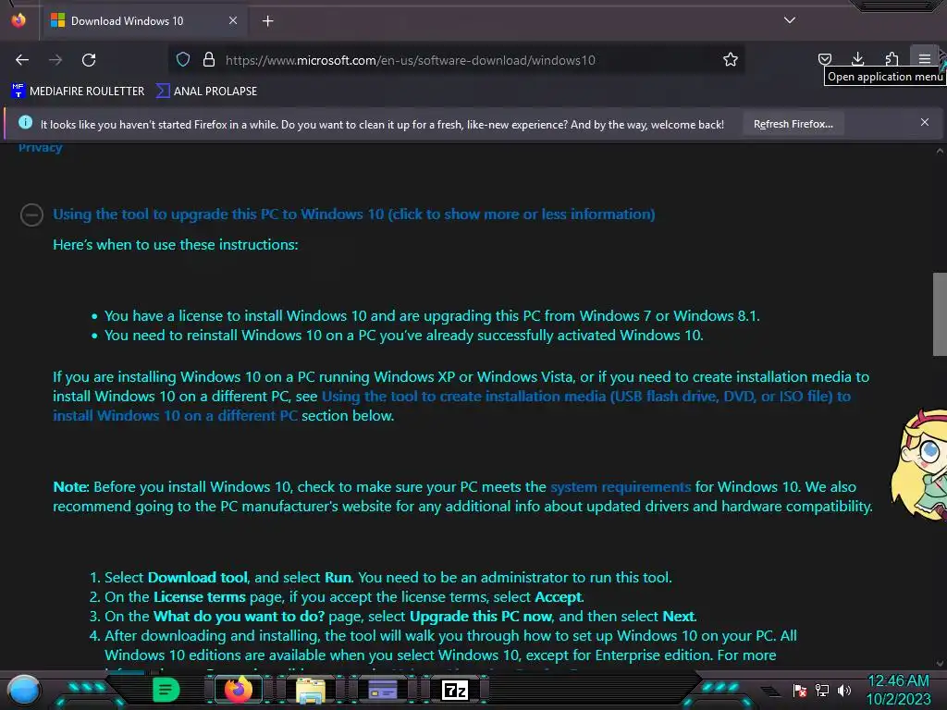Open the Save to Pocket button

pyautogui.click(x=824, y=59)
